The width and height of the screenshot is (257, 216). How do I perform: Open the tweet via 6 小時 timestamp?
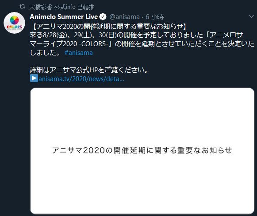pyautogui.click(x=154, y=17)
